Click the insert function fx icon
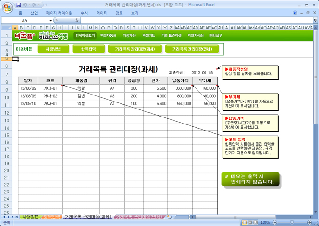 tap(76, 21)
